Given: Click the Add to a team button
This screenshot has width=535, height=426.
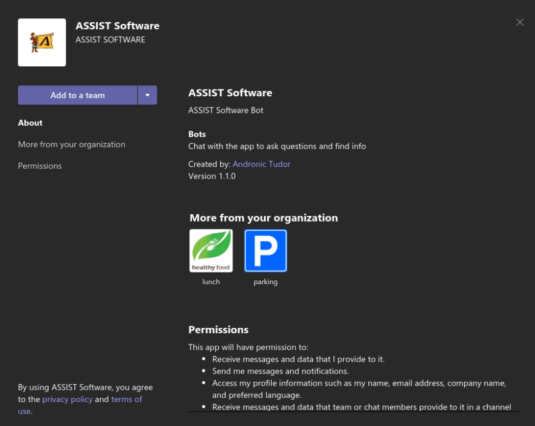Looking at the screenshot, I should (x=77, y=95).
